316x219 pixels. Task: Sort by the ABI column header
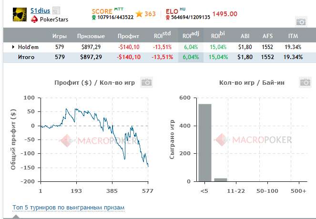point(245,36)
